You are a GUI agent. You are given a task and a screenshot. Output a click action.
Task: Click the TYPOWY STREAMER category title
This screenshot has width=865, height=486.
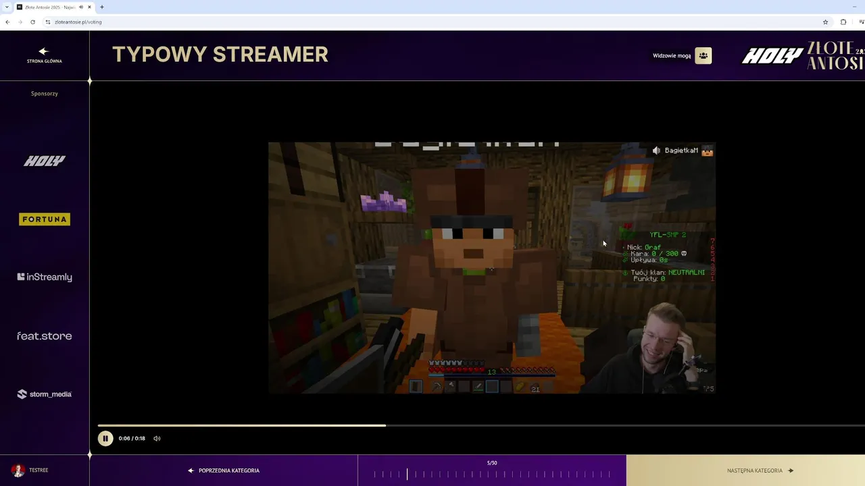coord(220,55)
